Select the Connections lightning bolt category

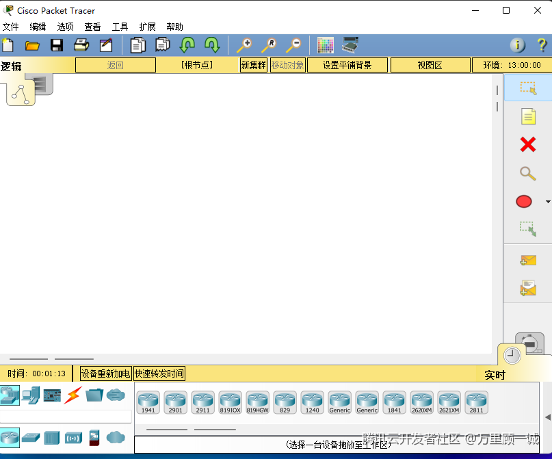[73, 395]
